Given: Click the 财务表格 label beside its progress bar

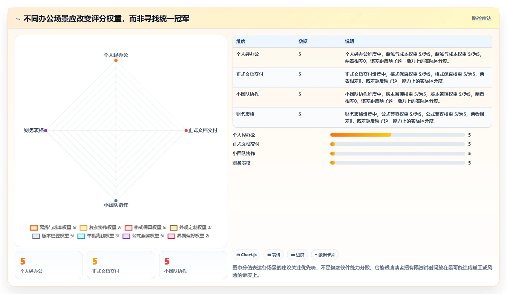Looking at the screenshot, I should click(242, 163).
